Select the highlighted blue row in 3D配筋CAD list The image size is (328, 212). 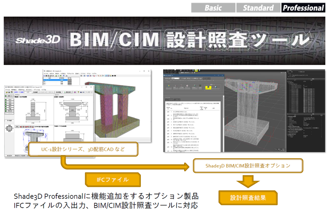point(55,80)
